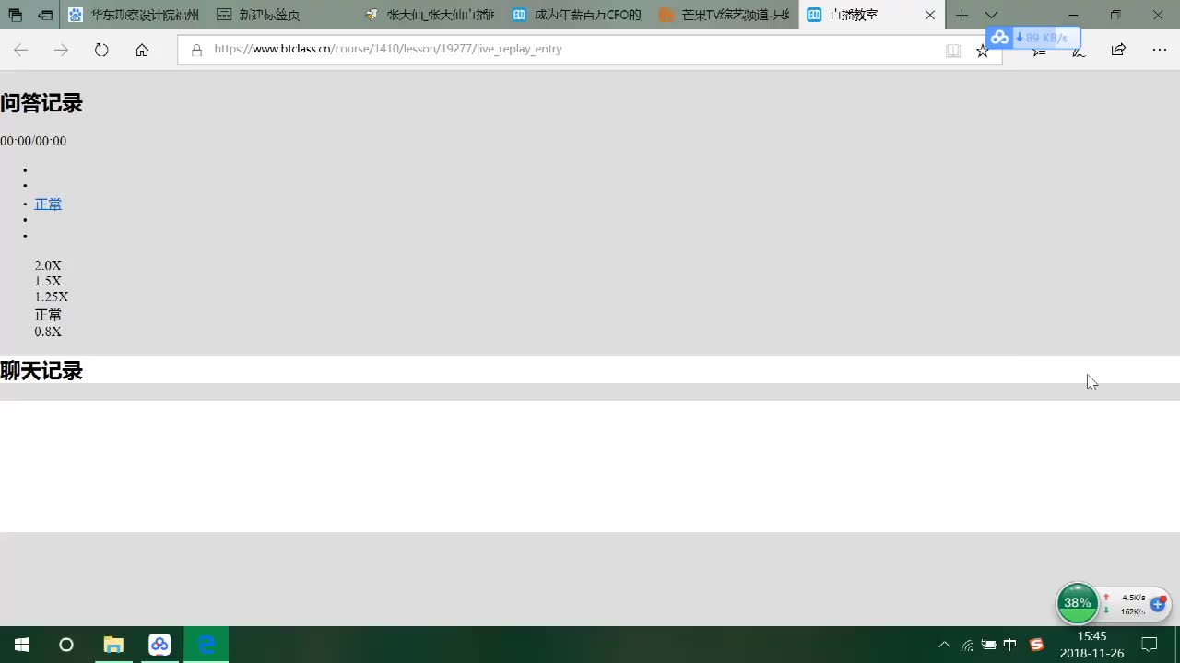Click the 问答记录 heading
The width and height of the screenshot is (1180, 663).
coord(41,103)
